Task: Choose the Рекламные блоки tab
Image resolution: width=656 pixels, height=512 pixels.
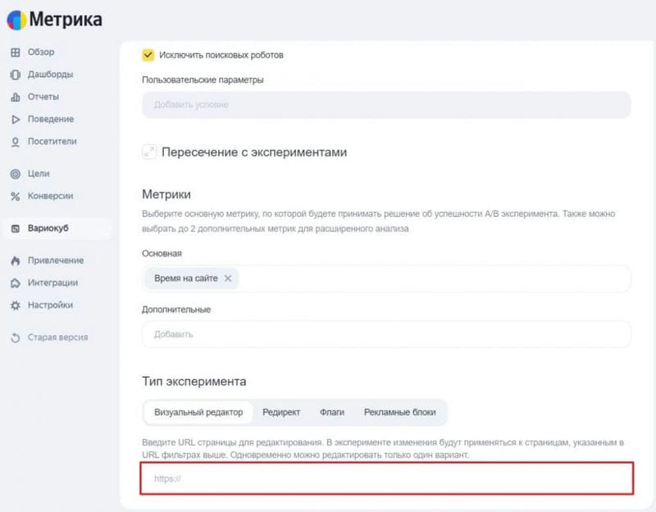Action: click(399, 412)
